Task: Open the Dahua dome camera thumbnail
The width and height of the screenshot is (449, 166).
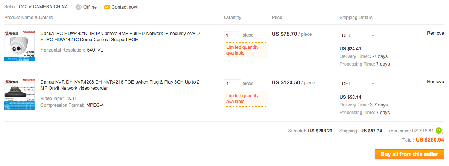Action: (19, 46)
